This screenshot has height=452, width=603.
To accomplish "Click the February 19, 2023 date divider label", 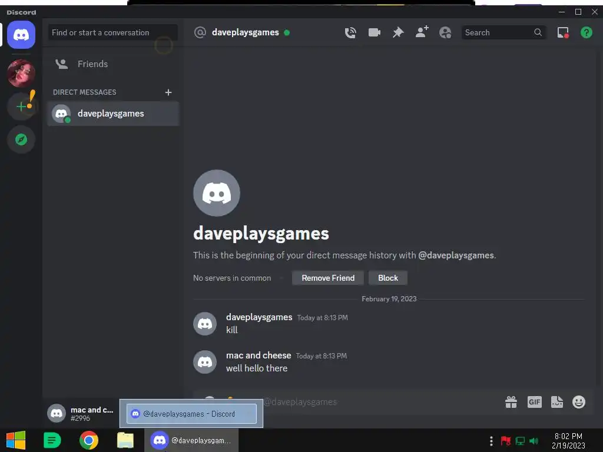I will coord(389,299).
